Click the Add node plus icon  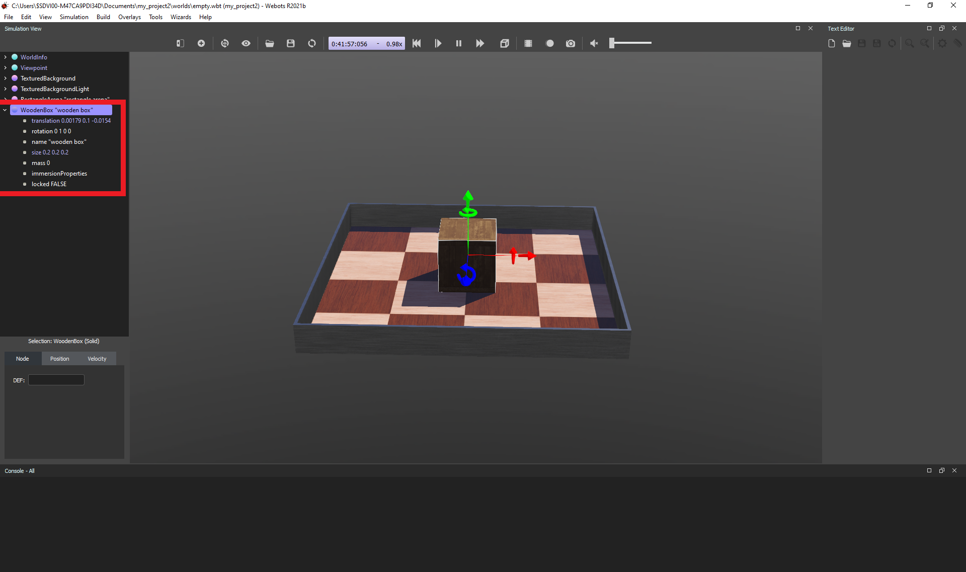[201, 44]
